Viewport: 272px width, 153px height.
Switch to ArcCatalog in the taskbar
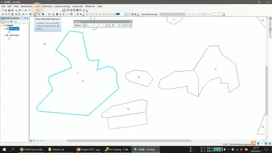coord(117,149)
